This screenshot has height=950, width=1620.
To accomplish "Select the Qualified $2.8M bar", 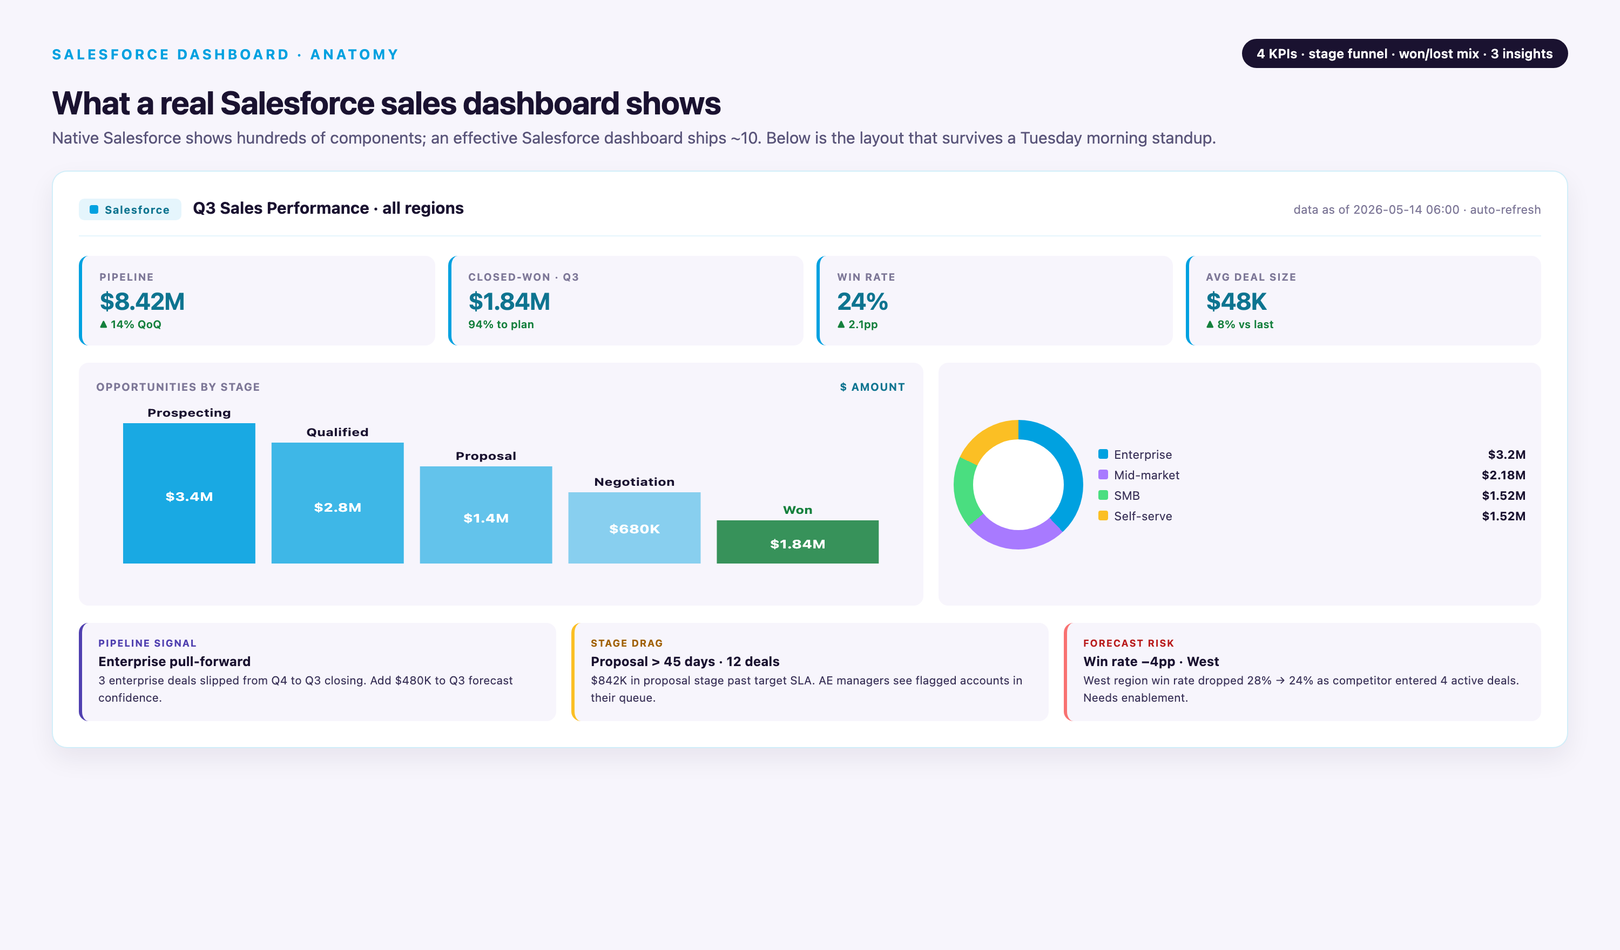I will [x=337, y=503].
